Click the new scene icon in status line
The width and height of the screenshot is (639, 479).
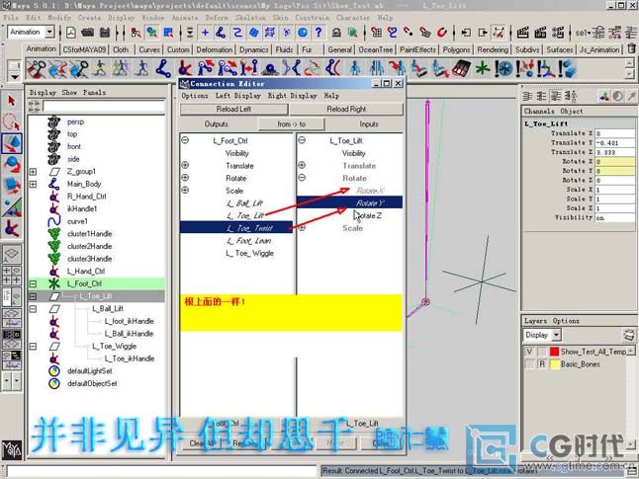[71, 33]
